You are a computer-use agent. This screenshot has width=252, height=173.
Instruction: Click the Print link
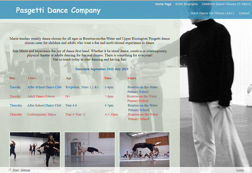pyautogui.click(x=16, y=170)
